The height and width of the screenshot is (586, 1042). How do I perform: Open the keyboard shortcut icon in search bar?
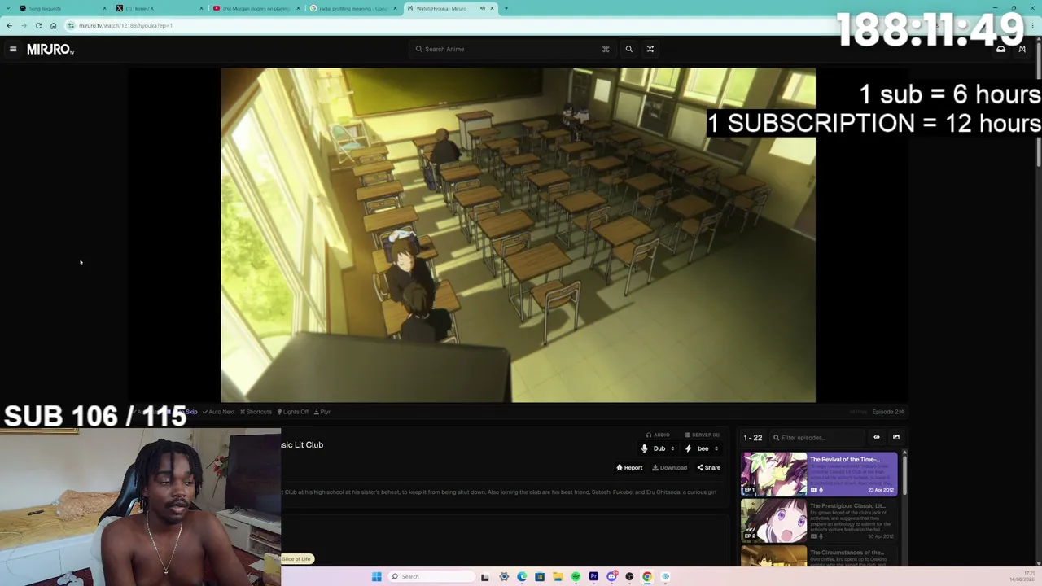[606, 49]
